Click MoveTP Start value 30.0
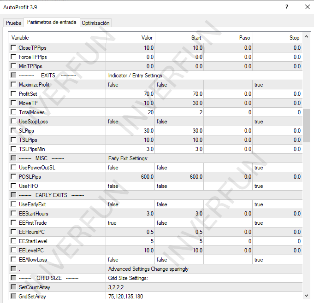 [x=179, y=103]
